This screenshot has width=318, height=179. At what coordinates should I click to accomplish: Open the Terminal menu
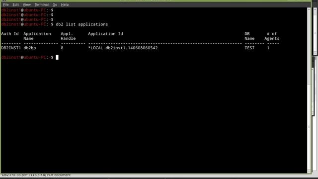[x=42, y=4]
